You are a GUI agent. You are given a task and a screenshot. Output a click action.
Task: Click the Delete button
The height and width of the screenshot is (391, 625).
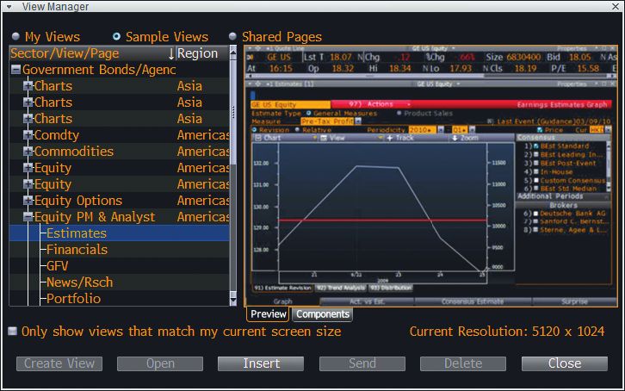463,363
